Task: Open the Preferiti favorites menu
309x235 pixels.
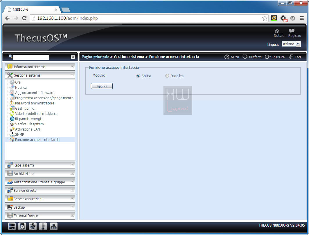Action: [252, 57]
